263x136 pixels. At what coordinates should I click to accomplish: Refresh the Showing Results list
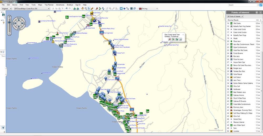point(261,20)
